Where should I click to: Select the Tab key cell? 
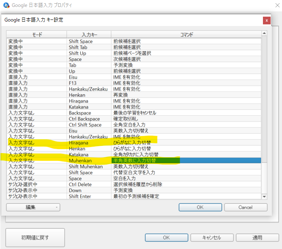(x=89, y=65)
